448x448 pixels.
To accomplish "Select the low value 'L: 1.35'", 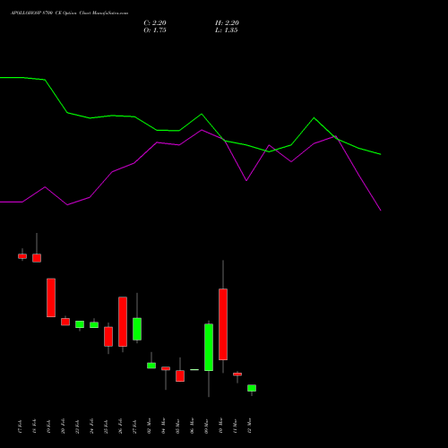I will pos(227,30).
